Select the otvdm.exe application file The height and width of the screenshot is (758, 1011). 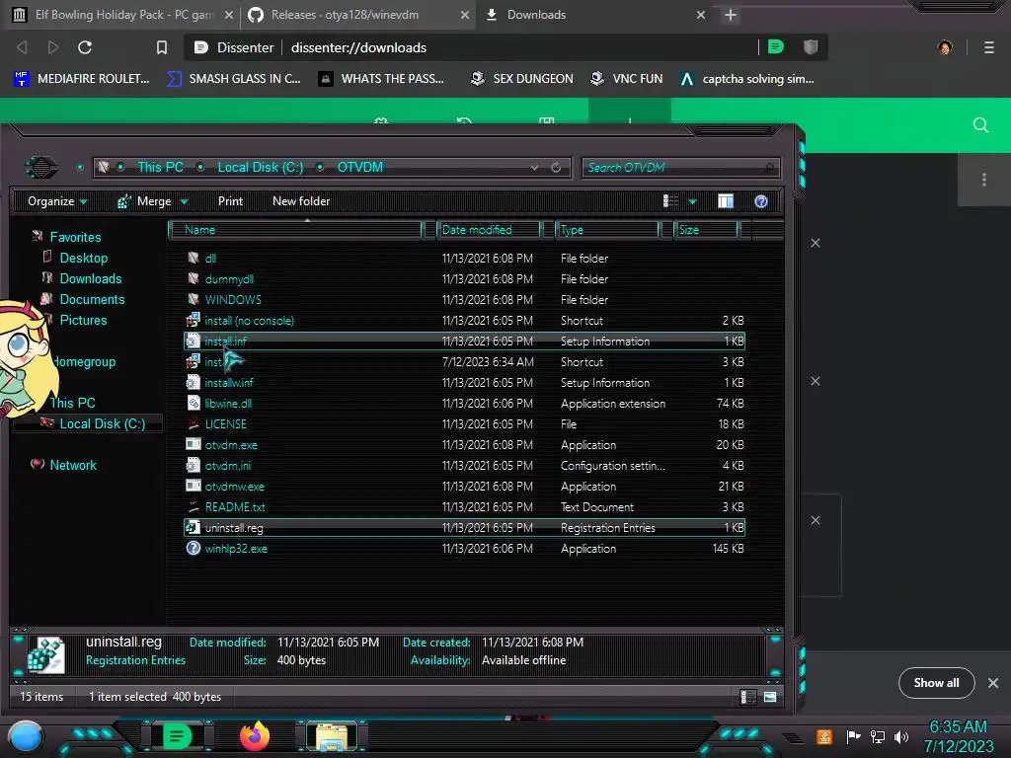pyautogui.click(x=231, y=445)
